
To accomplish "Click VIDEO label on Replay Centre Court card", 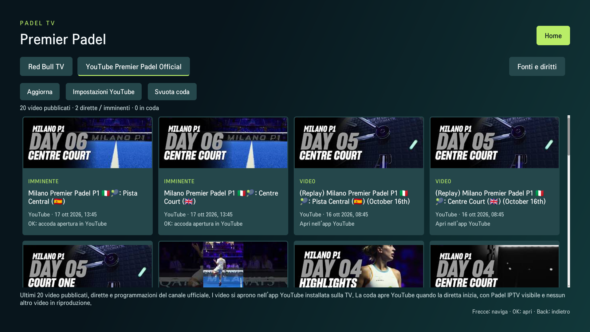I will pos(443,181).
